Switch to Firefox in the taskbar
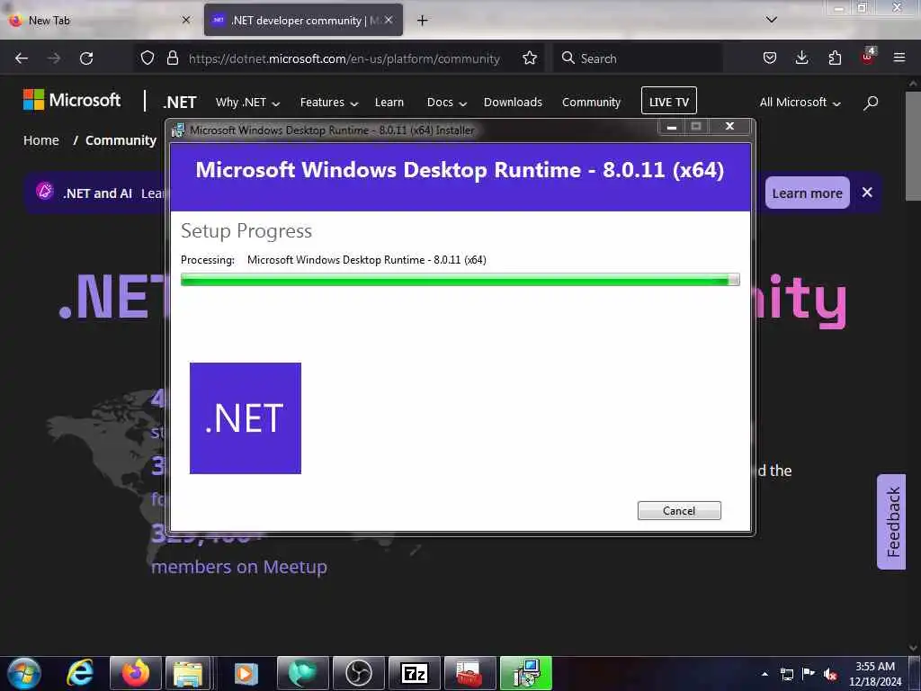Viewport: 921px width, 691px height. pos(136,673)
